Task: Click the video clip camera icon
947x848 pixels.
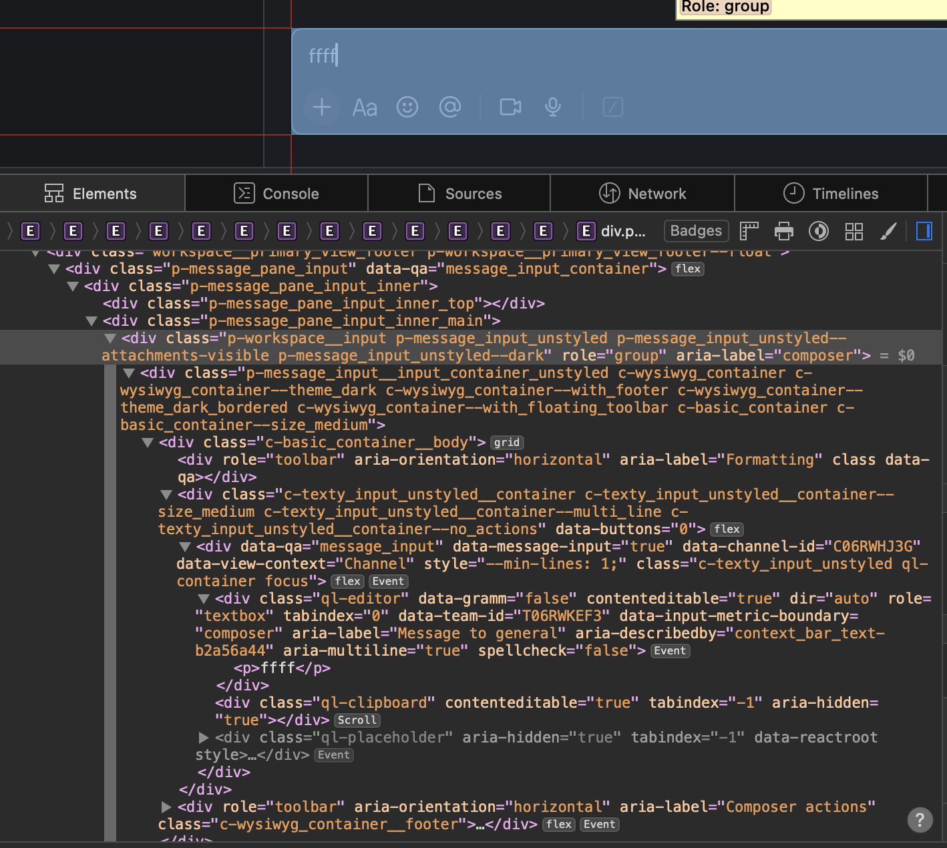Action: tap(511, 107)
